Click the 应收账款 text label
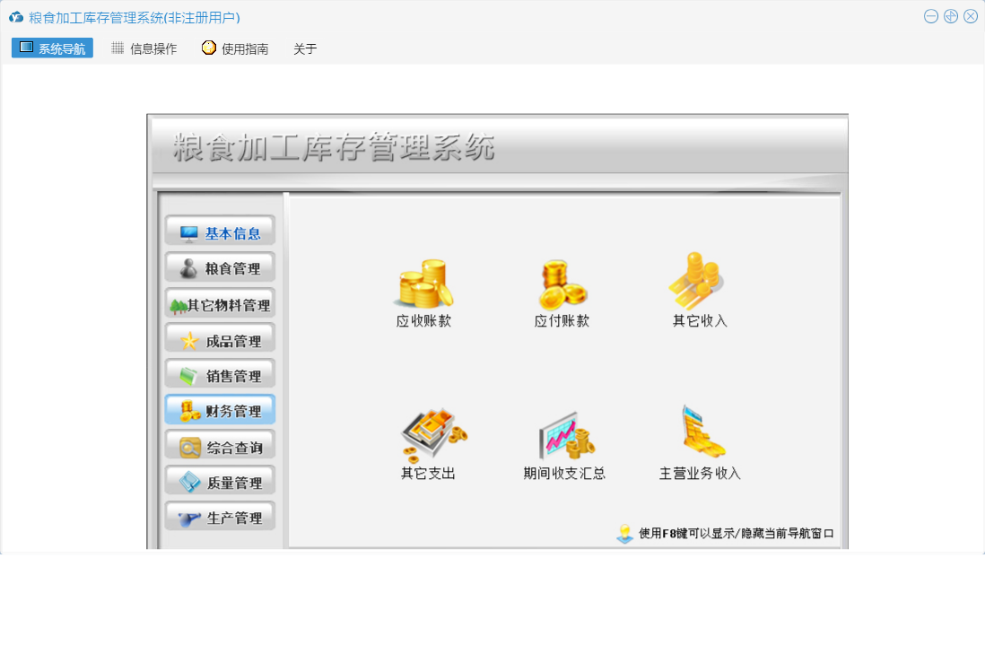 click(424, 321)
